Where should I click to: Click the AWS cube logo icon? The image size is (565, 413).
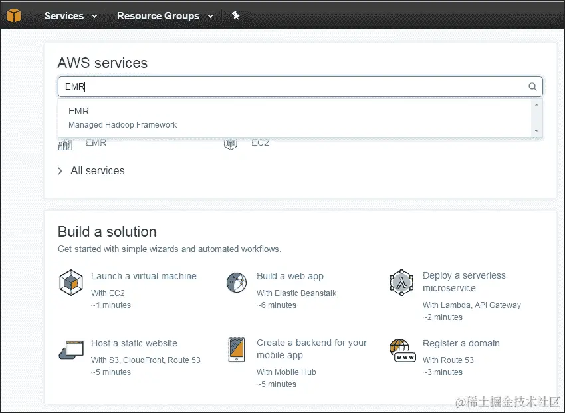pyautogui.click(x=14, y=15)
